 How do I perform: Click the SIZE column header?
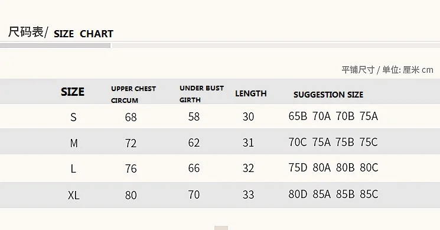pyautogui.click(x=73, y=92)
